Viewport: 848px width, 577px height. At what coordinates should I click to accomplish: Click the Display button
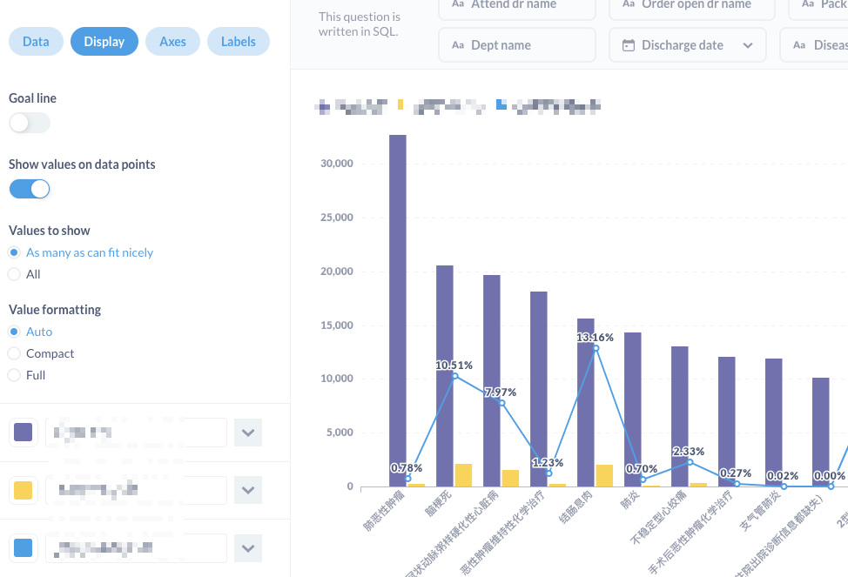pyautogui.click(x=104, y=41)
